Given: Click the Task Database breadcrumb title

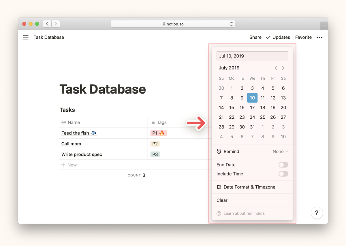Looking at the screenshot, I should click(49, 37).
